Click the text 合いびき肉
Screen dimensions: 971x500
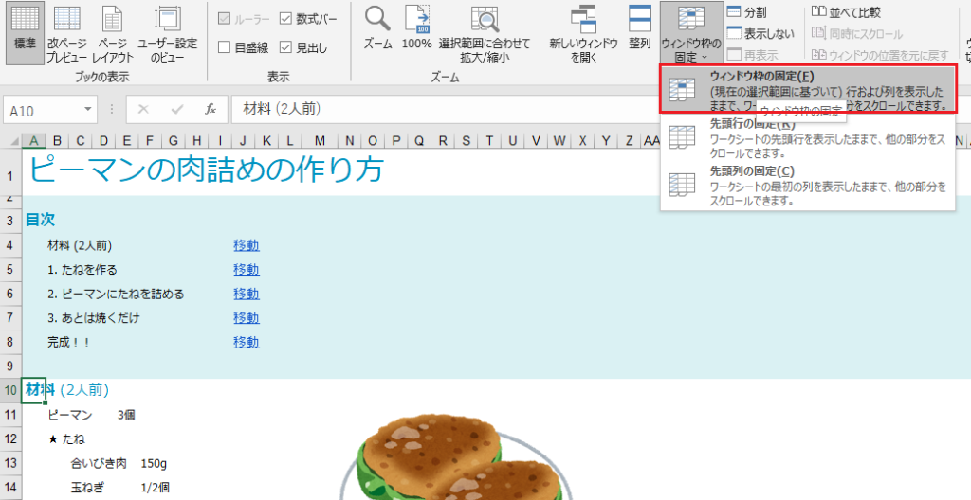tap(99, 463)
